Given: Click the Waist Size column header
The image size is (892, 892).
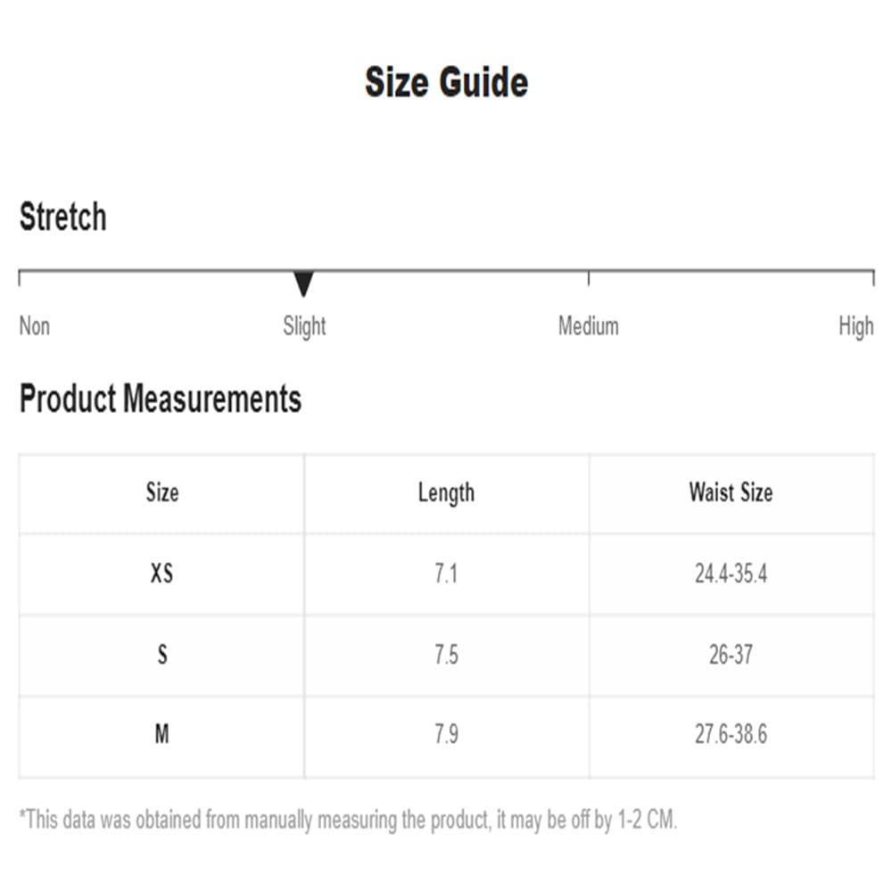Looking at the screenshot, I should click(731, 492).
